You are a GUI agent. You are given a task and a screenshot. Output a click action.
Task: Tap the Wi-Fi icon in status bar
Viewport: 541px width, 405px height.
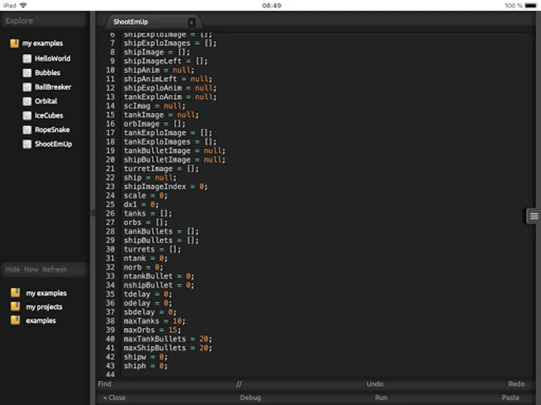coord(23,5)
